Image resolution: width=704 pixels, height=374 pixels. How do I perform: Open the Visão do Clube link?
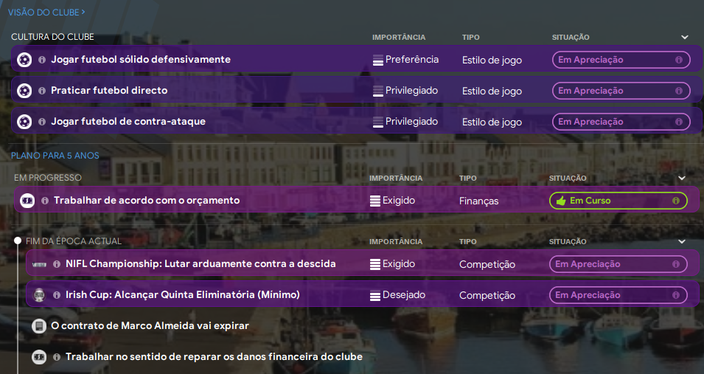tap(46, 12)
